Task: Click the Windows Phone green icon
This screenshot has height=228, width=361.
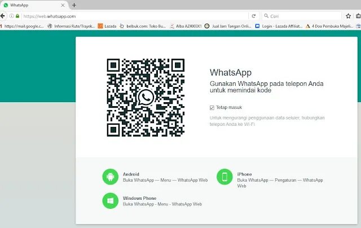Action: [111, 201]
